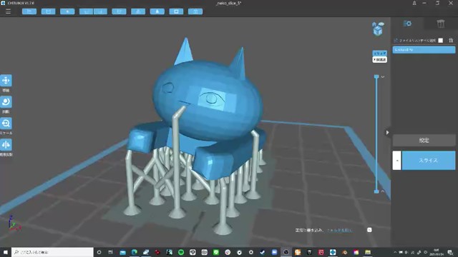Select the Mirror tool in left sidebar

6,144
